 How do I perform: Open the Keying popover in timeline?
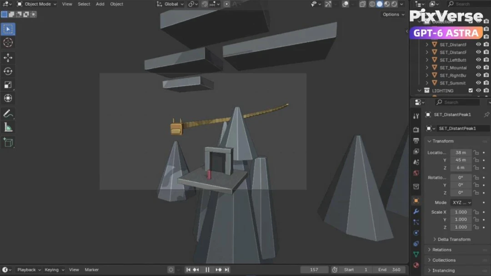click(54, 270)
